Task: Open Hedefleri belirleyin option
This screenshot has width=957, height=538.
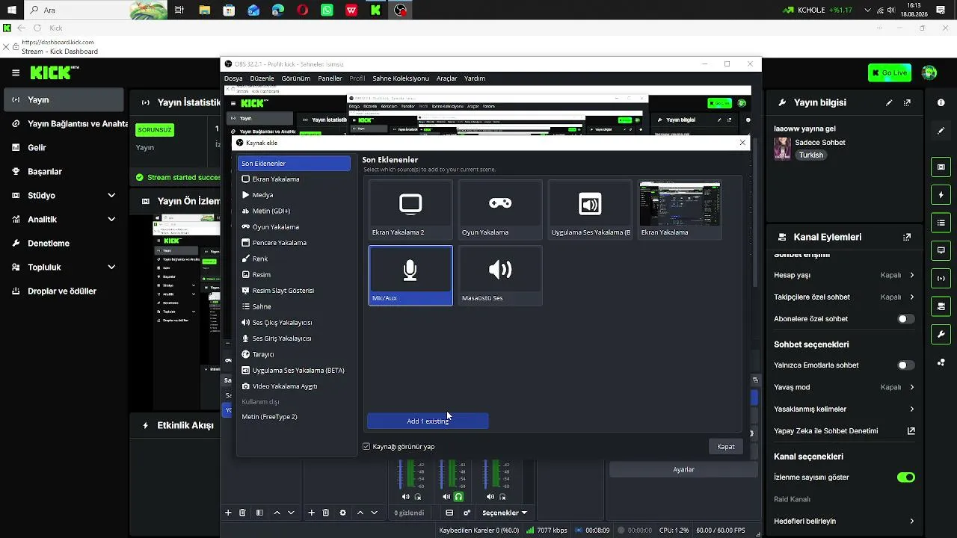Action: tap(844, 521)
